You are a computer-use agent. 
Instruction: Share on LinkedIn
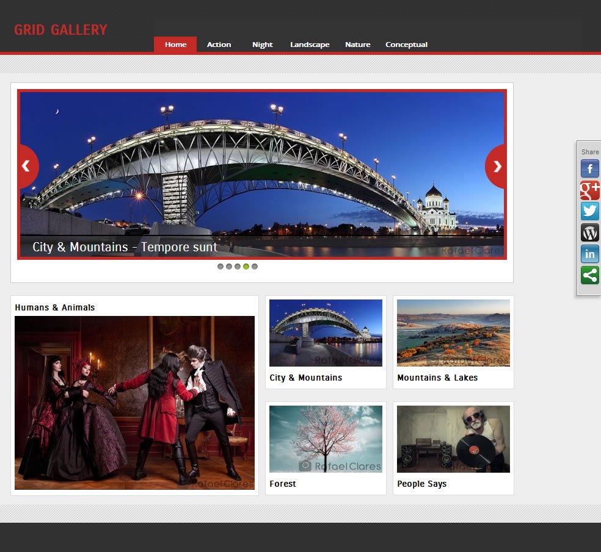click(590, 254)
